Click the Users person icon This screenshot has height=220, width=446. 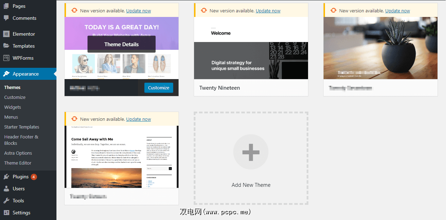tap(6, 189)
